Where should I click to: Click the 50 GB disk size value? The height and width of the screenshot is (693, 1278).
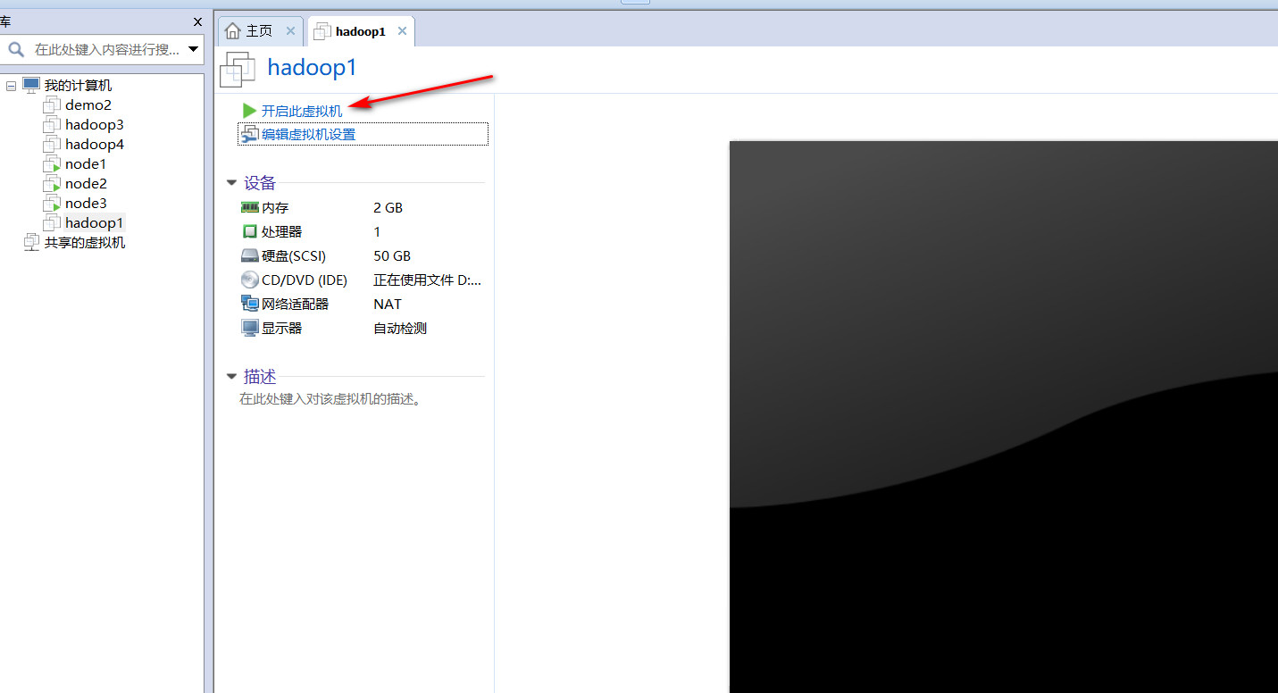[391, 255]
